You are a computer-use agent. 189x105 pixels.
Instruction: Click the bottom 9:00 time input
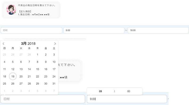[x=127, y=99]
